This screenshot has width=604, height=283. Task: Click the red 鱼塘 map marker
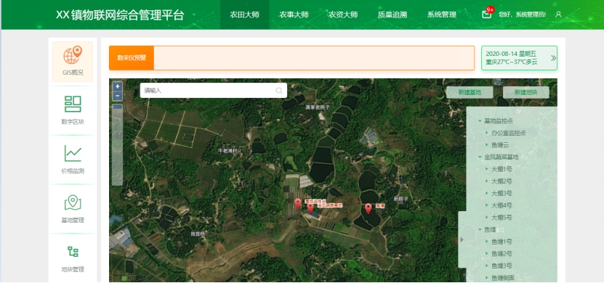point(369,209)
